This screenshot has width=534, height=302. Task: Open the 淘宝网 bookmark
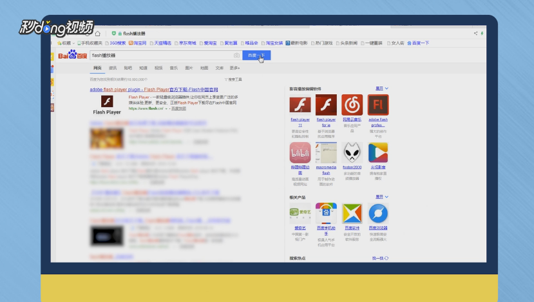pos(137,43)
